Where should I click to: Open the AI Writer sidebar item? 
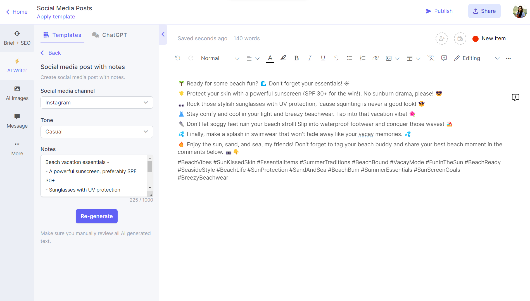(x=17, y=66)
